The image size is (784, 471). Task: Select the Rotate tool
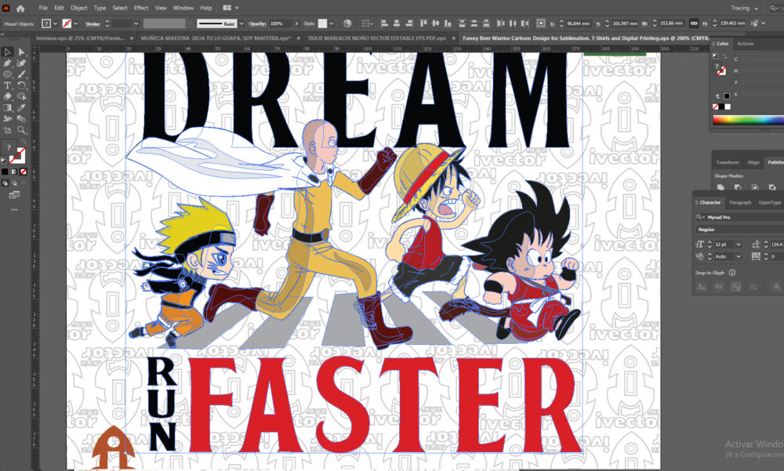pyautogui.click(x=21, y=85)
